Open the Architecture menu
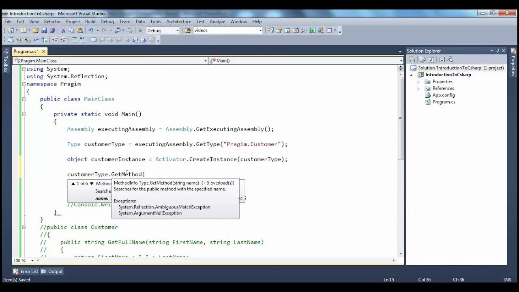Image resolution: width=519 pixels, height=292 pixels. tap(178, 21)
